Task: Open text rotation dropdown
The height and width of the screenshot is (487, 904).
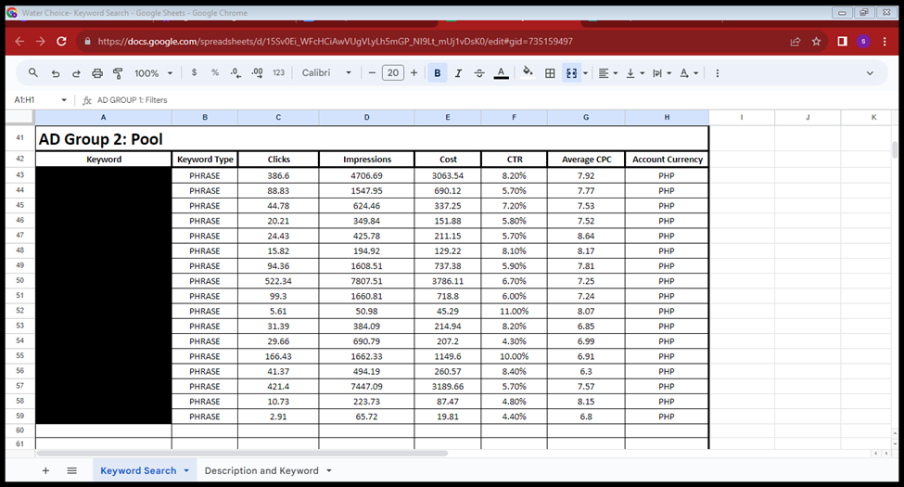Action: point(688,73)
